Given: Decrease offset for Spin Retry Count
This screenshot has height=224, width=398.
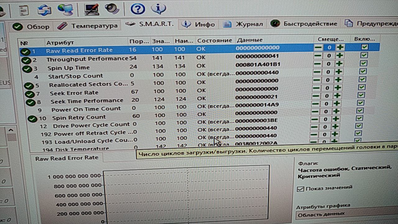Looking at the screenshot, I should click(314, 111).
